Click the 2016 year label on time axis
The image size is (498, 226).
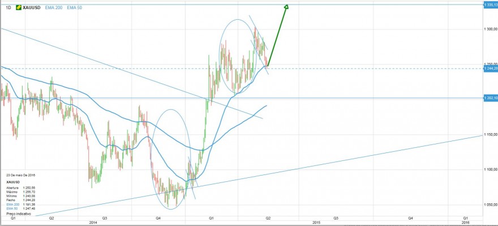pyautogui.click(x=465, y=222)
